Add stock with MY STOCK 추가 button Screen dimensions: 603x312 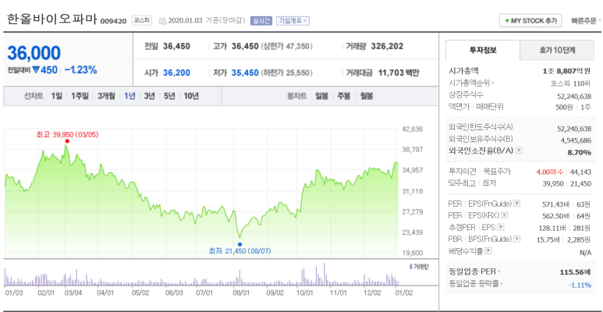(x=530, y=21)
